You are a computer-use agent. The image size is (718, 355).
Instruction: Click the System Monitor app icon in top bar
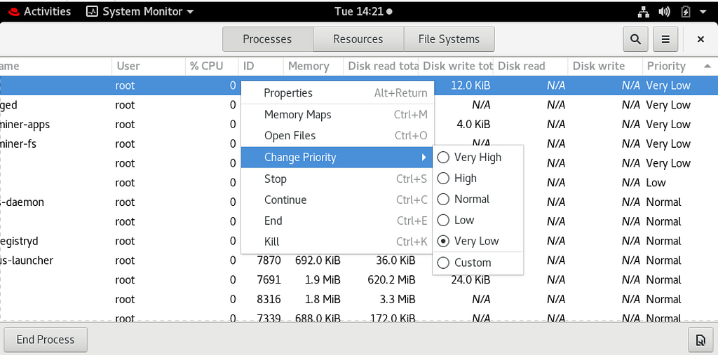pos(92,11)
